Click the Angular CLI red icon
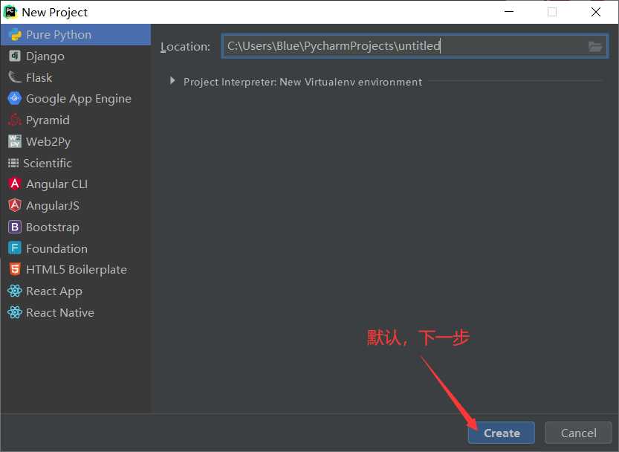Viewport: 619px width, 452px height. (15, 184)
